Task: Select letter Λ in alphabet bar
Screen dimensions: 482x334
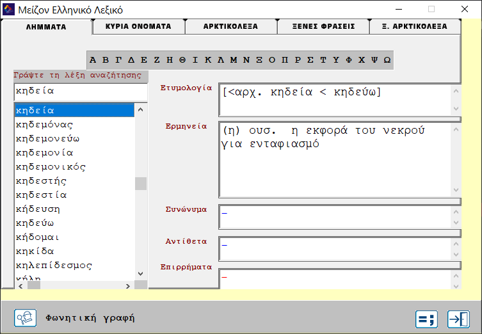Action: pyautogui.click(x=221, y=60)
